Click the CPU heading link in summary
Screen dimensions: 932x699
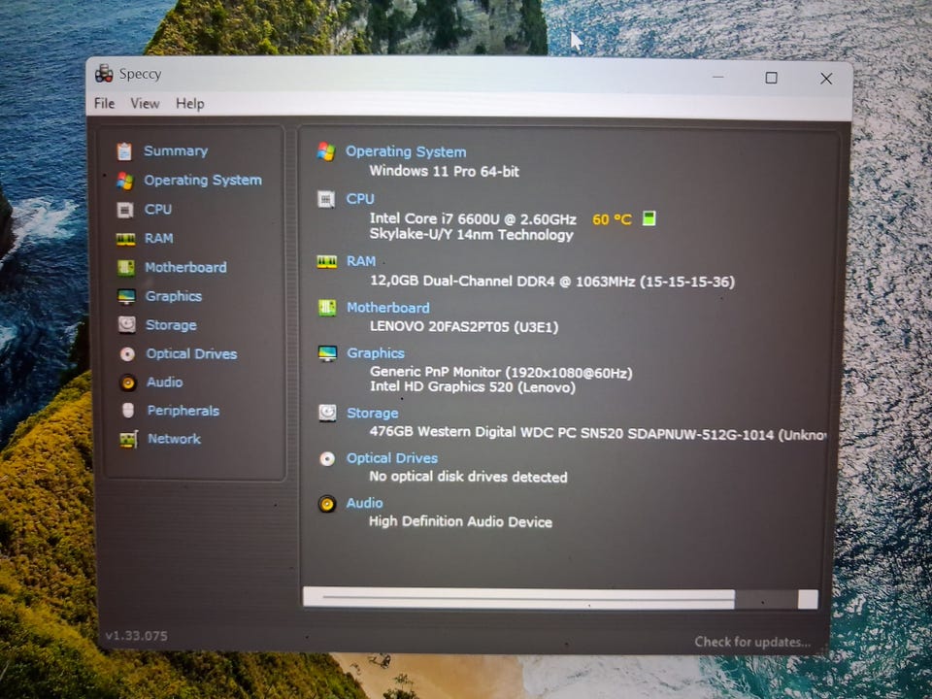point(360,198)
